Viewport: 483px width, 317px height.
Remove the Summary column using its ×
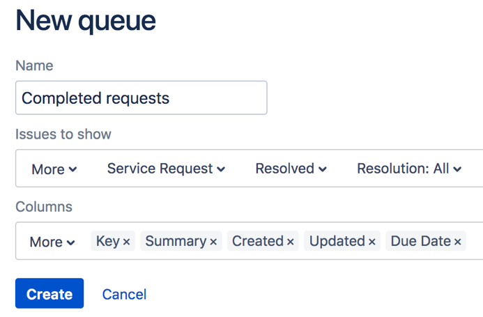point(213,242)
